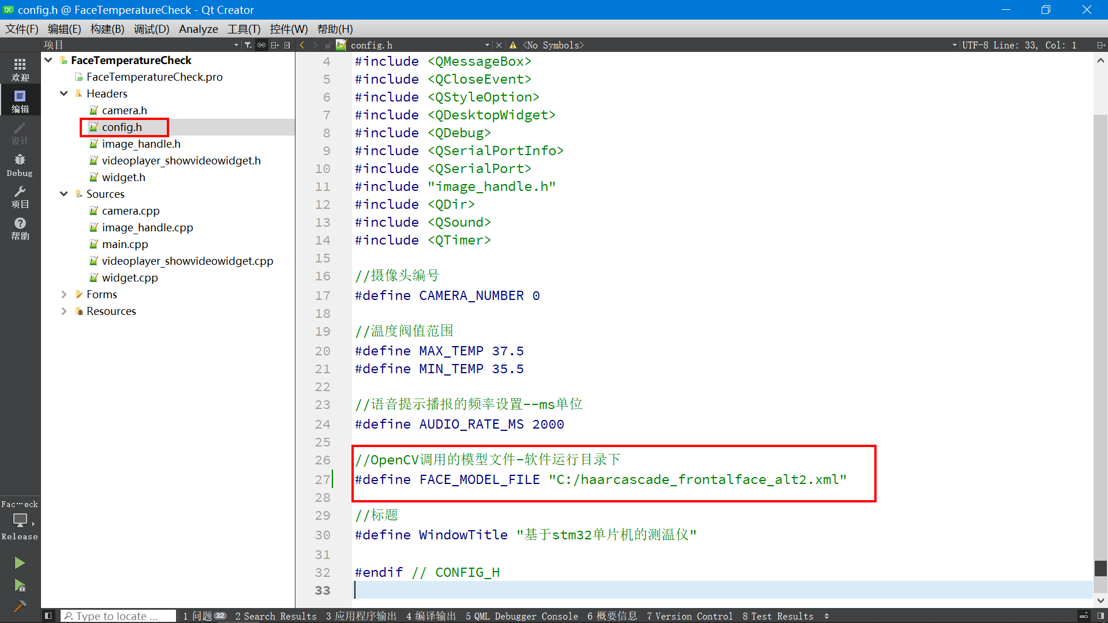Click the Type to locate field
1108x623 pixels.
pyautogui.click(x=118, y=616)
